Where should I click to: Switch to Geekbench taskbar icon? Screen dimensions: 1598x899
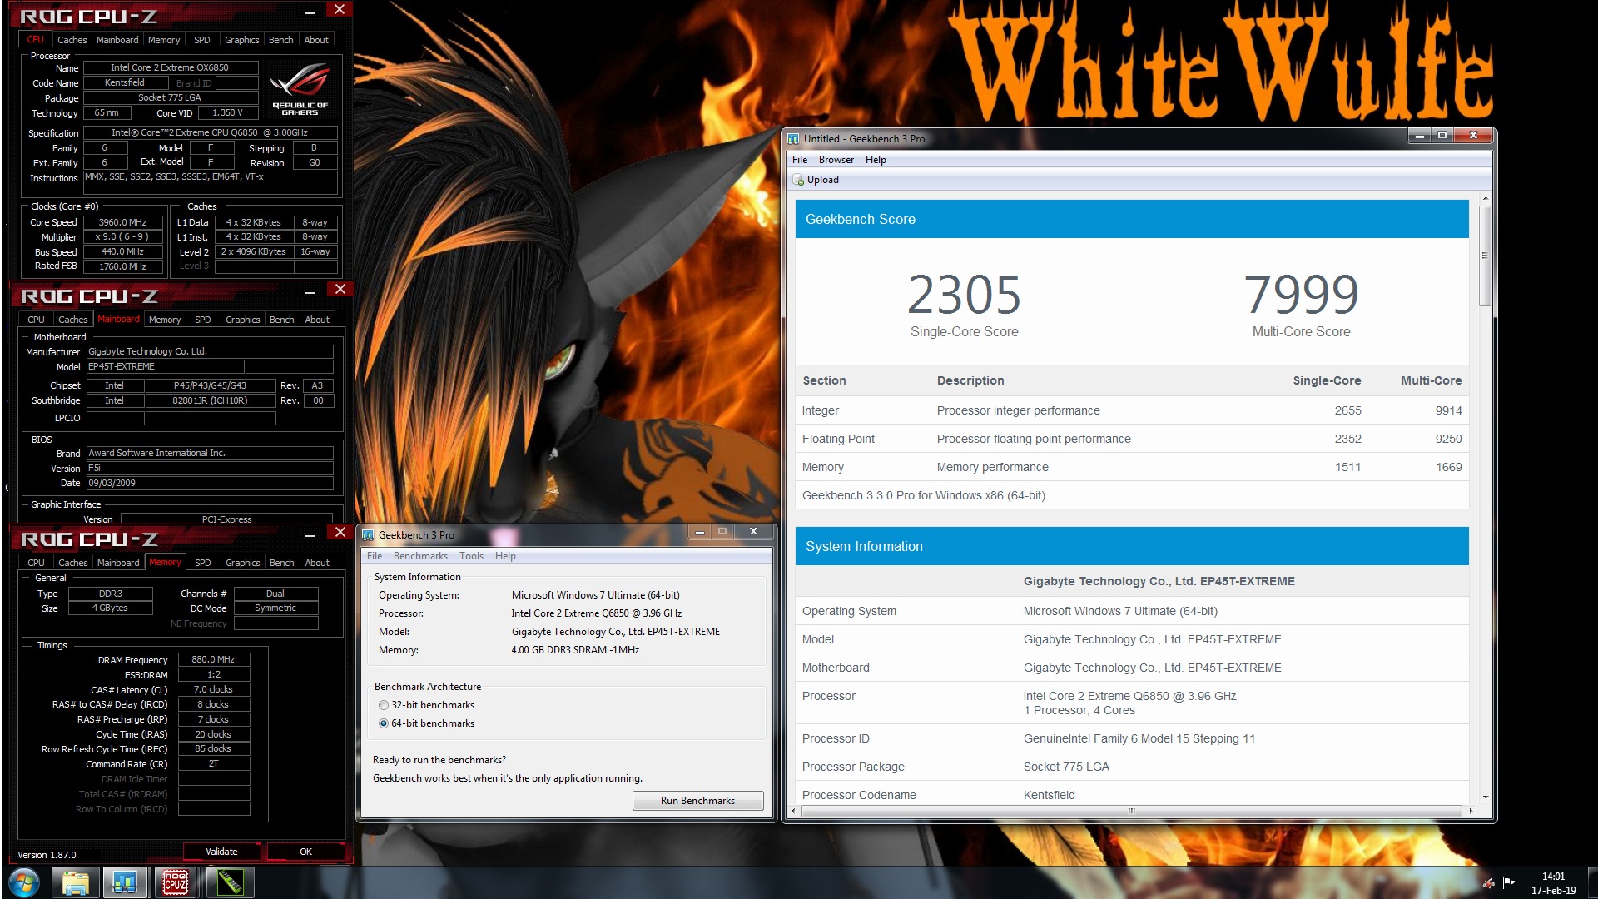(125, 882)
